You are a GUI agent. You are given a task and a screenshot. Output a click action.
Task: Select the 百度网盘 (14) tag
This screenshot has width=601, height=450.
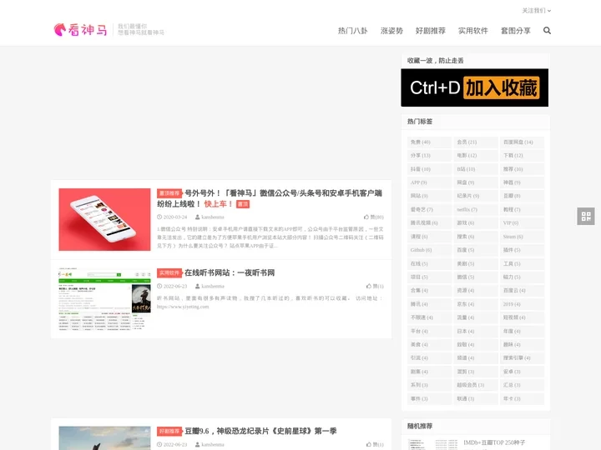coord(522,142)
